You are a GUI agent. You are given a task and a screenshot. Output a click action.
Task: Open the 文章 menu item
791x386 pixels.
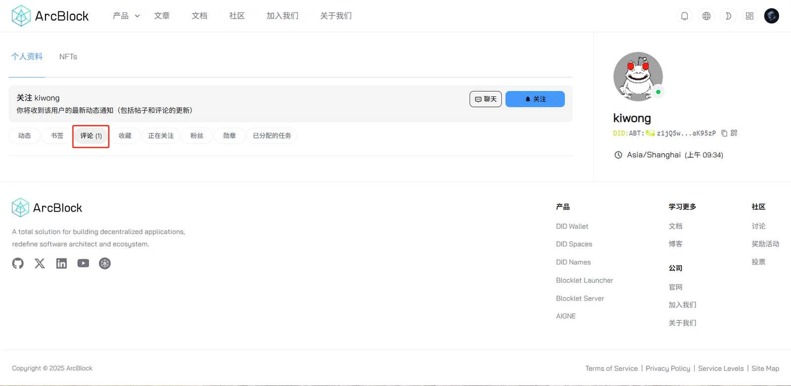162,16
